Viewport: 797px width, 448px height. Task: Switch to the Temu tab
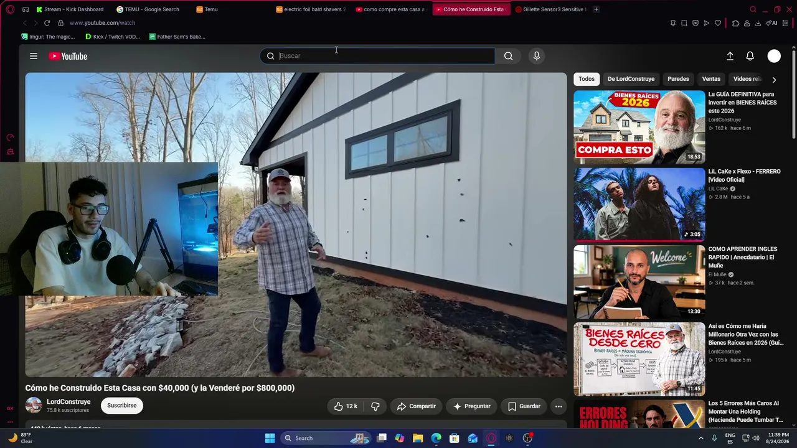coord(232,9)
